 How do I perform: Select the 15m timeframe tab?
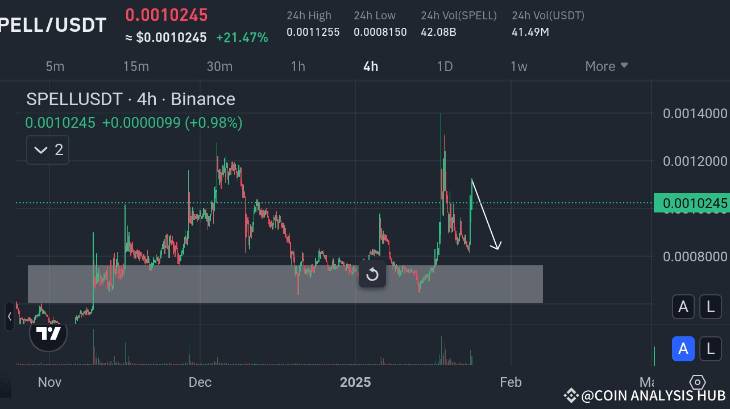point(136,66)
